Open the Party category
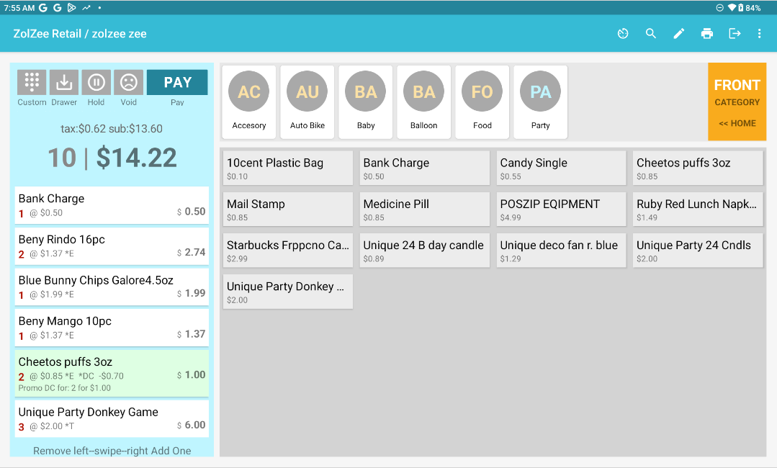777x468 pixels. tap(540, 102)
